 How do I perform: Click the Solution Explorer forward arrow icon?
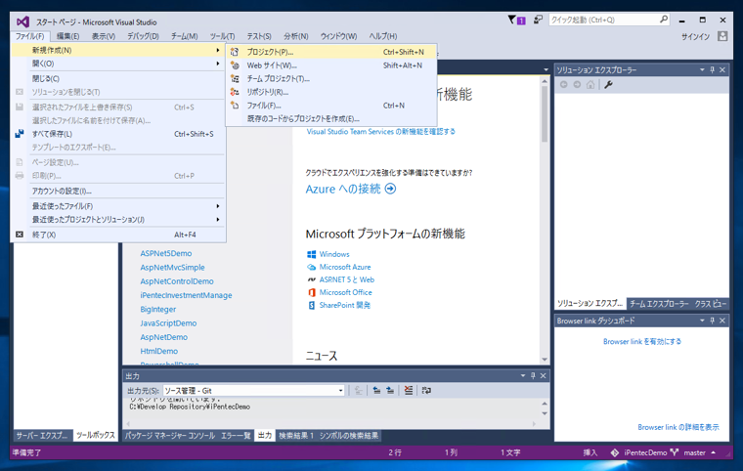point(577,85)
